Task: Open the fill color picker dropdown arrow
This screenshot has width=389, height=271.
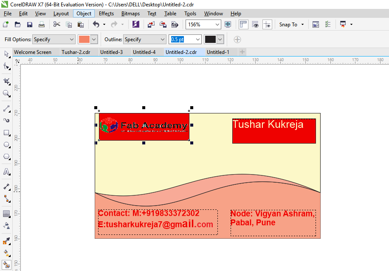Action: 94,40
